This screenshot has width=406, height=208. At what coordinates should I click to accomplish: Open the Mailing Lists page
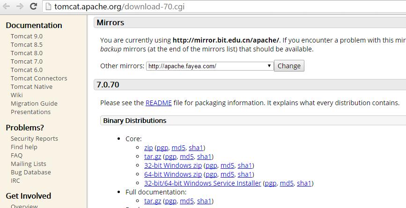point(29,164)
